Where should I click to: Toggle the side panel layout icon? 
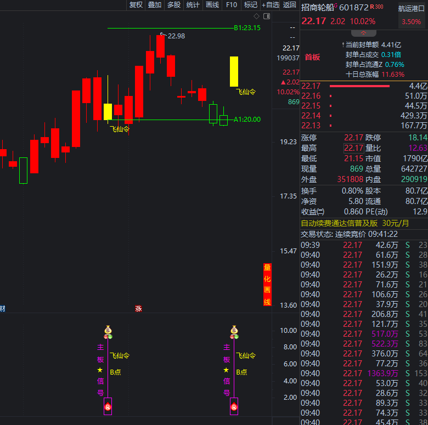(x=267, y=16)
